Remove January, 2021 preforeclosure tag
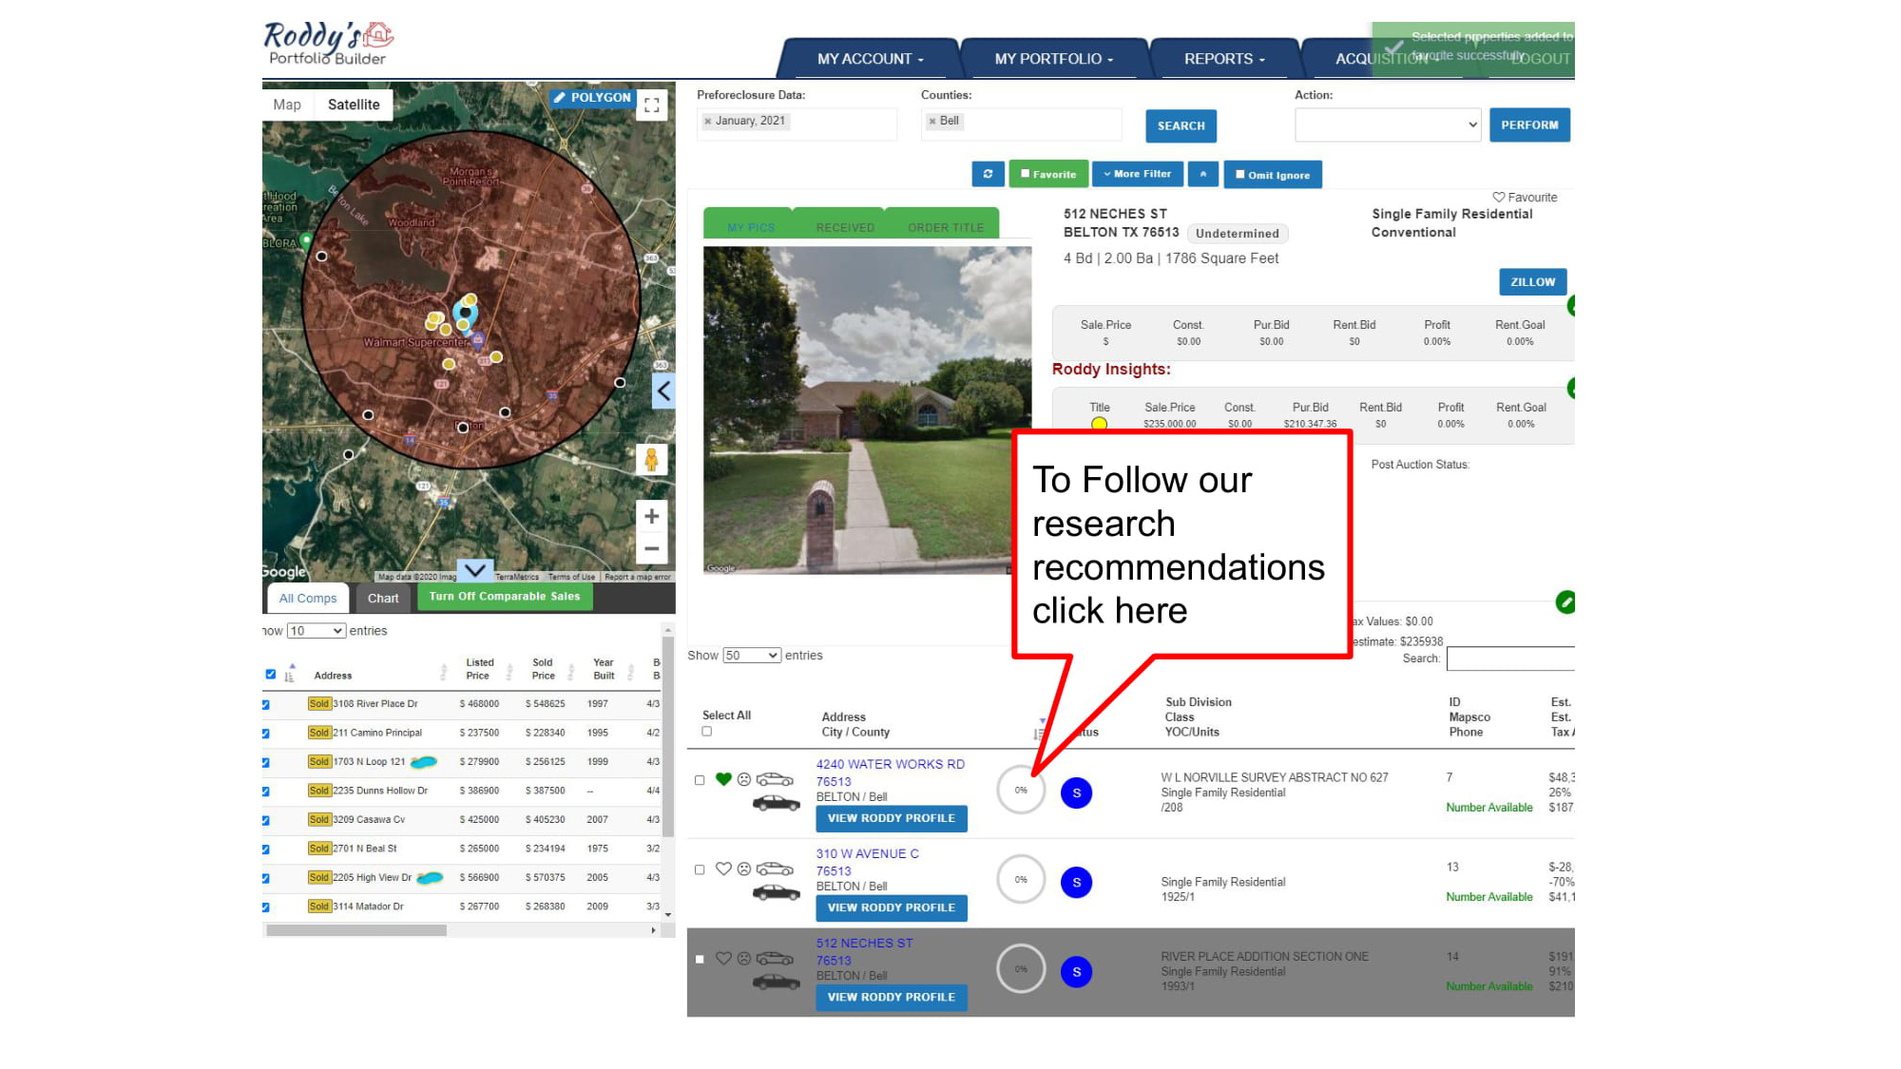This screenshot has height=1069, width=1901. click(x=707, y=122)
